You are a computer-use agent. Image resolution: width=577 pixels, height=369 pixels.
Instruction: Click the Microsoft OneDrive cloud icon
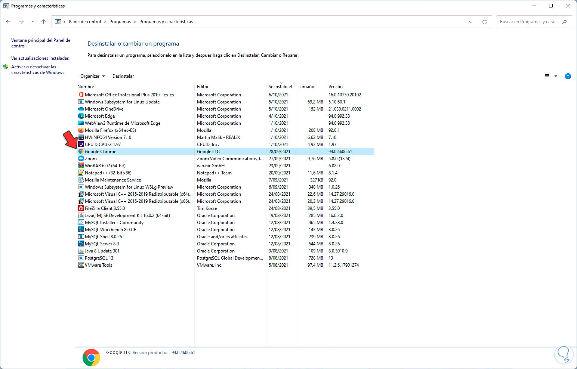tap(81, 109)
